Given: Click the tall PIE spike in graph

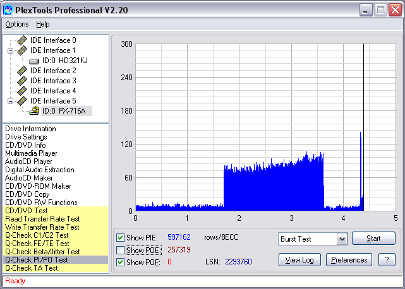Looking at the screenshot, I should pos(361,170).
